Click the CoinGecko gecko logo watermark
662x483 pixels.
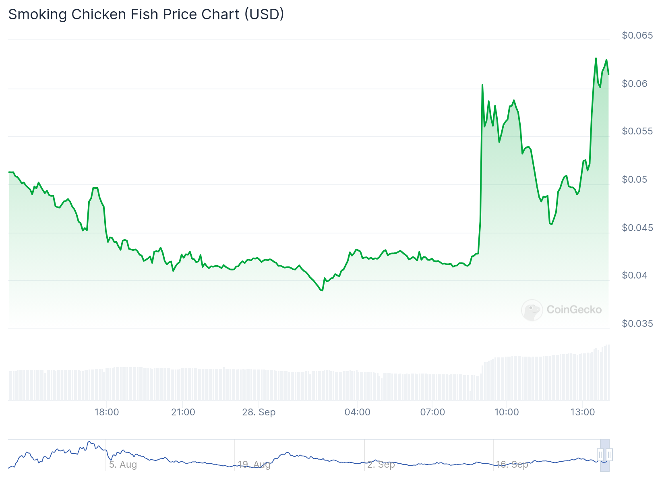pyautogui.click(x=532, y=310)
